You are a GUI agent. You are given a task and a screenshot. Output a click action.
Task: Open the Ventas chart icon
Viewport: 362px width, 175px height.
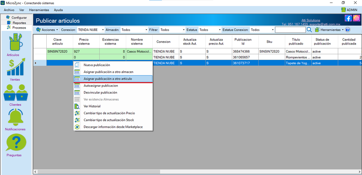pyautogui.click(x=16, y=67)
